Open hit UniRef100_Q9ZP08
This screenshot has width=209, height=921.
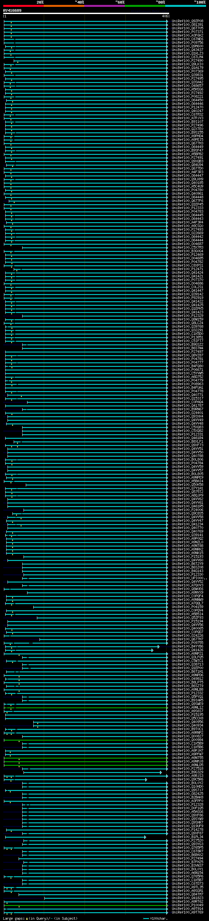(x=187, y=21)
